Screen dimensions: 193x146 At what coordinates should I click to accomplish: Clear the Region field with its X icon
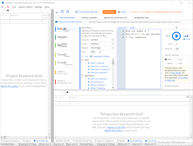coord(113,48)
